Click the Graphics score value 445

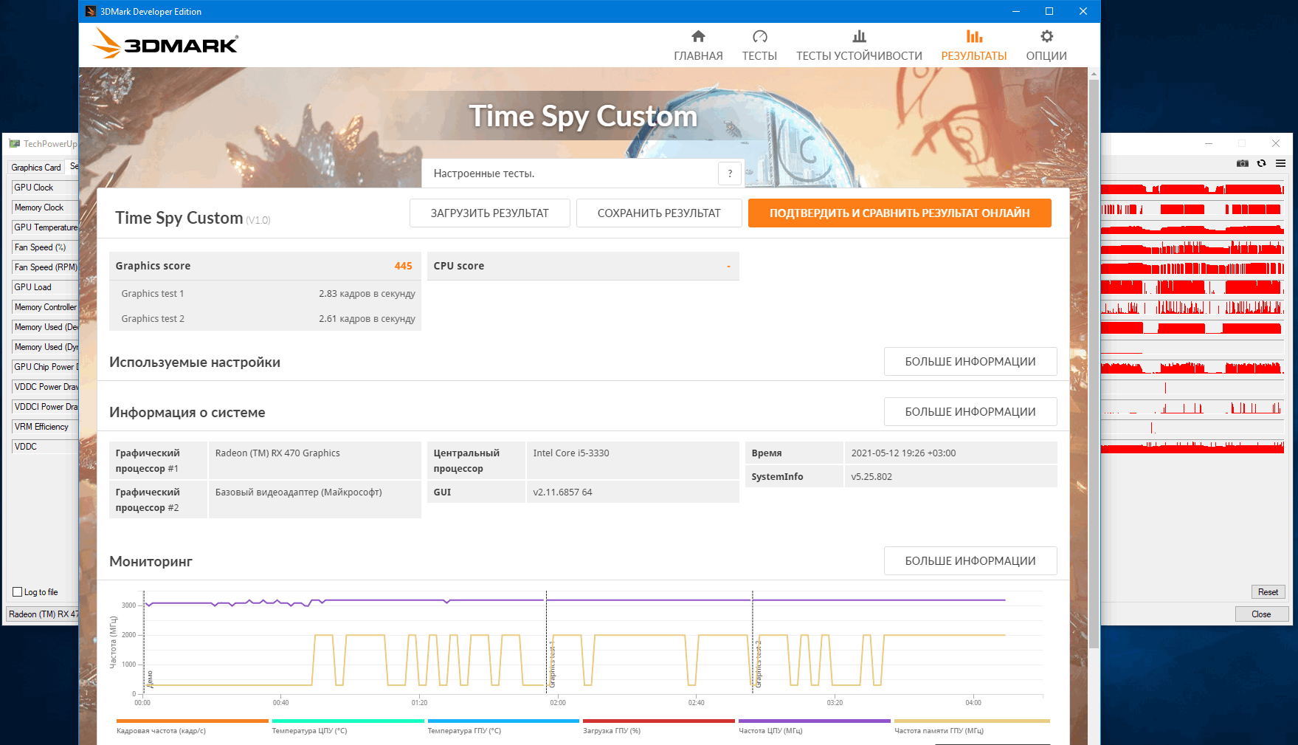click(x=403, y=266)
